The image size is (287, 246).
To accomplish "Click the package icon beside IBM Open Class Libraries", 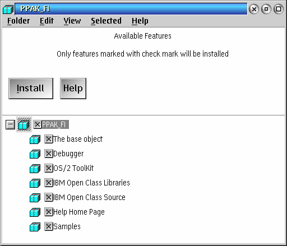I will pyautogui.click(x=35, y=183).
